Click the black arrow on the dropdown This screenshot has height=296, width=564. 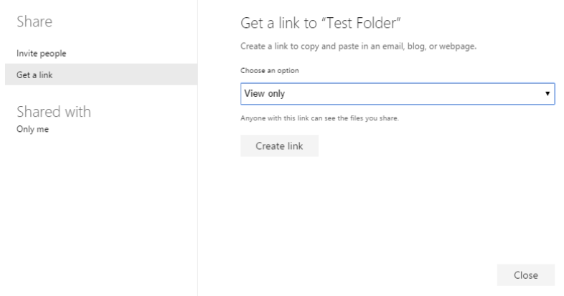coord(547,94)
